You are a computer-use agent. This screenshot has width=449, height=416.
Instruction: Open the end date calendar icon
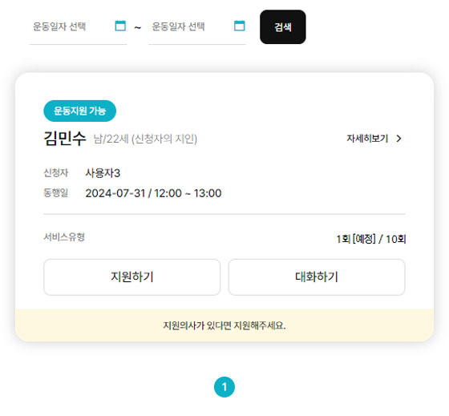[240, 26]
